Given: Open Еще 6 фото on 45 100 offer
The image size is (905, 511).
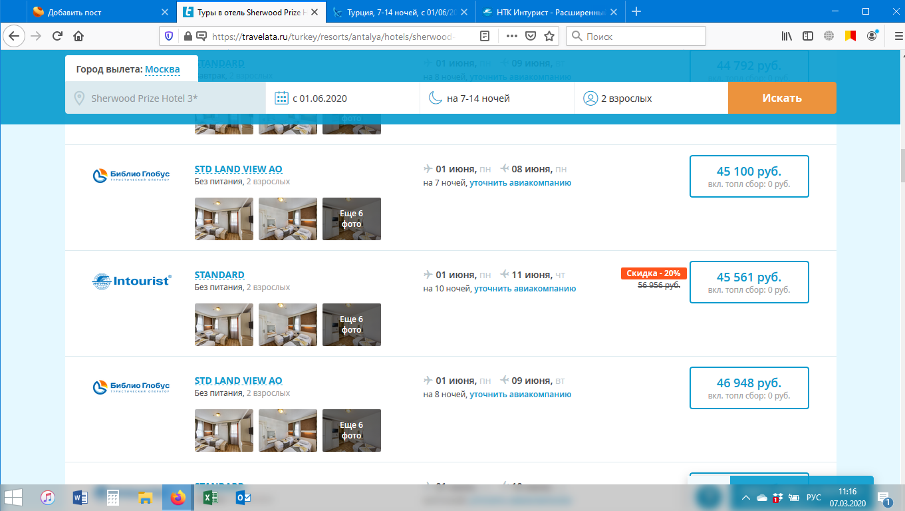Looking at the screenshot, I should [x=352, y=219].
